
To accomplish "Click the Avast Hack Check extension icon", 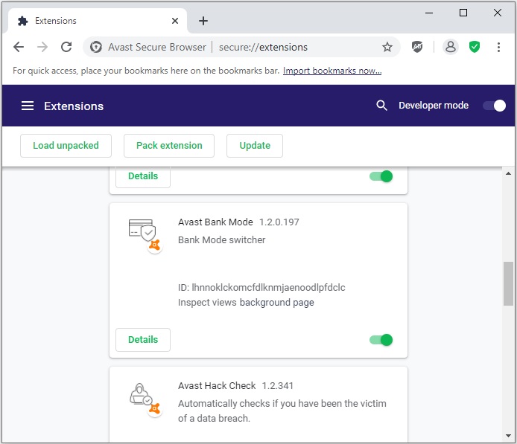I will tap(145, 399).
